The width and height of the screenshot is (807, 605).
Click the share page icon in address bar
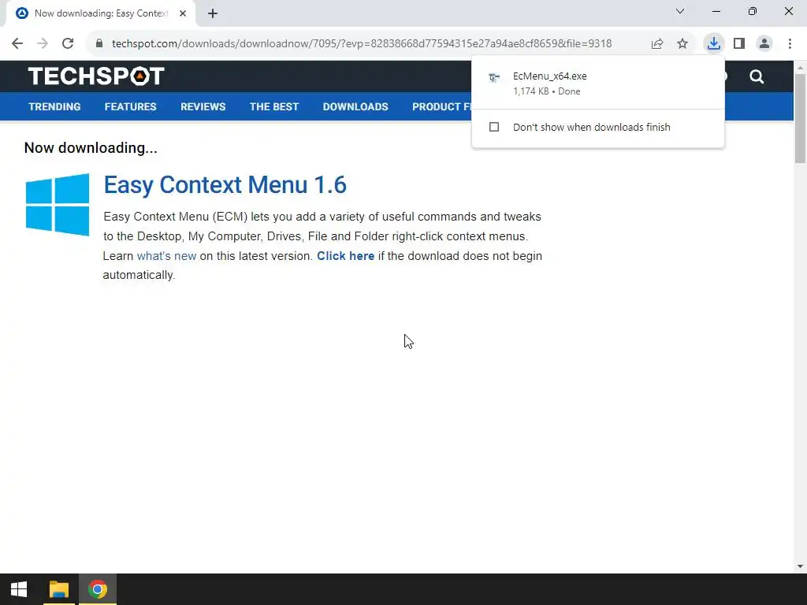[x=657, y=44]
